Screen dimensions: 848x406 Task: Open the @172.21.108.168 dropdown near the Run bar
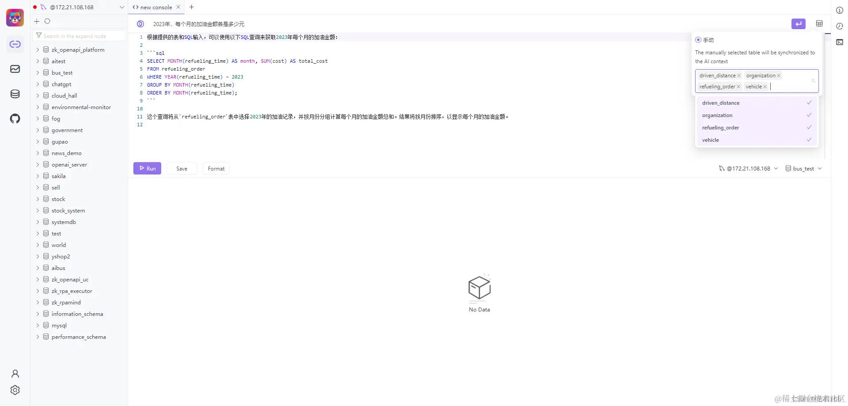point(748,168)
